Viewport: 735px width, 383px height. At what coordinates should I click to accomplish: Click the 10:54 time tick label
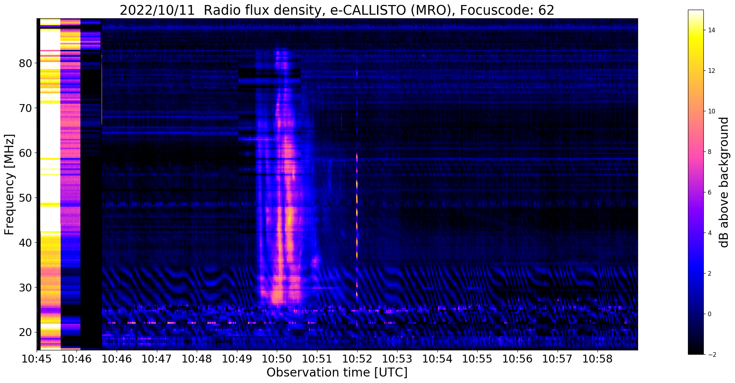pyautogui.click(x=437, y=359)
